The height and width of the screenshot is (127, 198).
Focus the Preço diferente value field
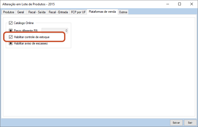(55, 31)
